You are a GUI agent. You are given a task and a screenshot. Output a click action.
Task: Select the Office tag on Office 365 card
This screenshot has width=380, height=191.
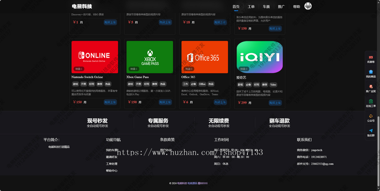[202, 84]
